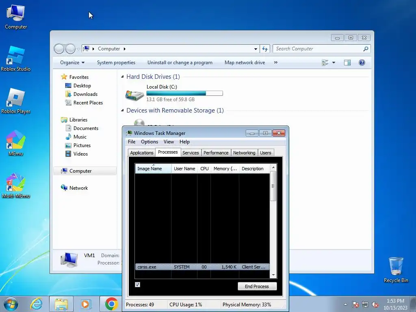Collapse Devices with Removable Storage group
Viewport: 416px width, 312px height.
pyautogui.click(x=122, y=110)
